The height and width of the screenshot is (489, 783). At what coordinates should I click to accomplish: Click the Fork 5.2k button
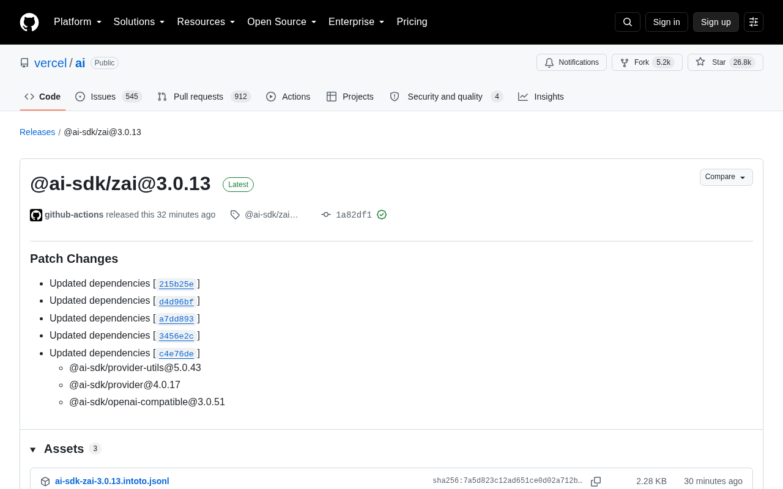point(647,62)
